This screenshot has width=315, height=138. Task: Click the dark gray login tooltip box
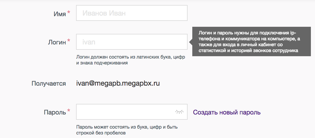pyautogui.click(x=251, y=41)
